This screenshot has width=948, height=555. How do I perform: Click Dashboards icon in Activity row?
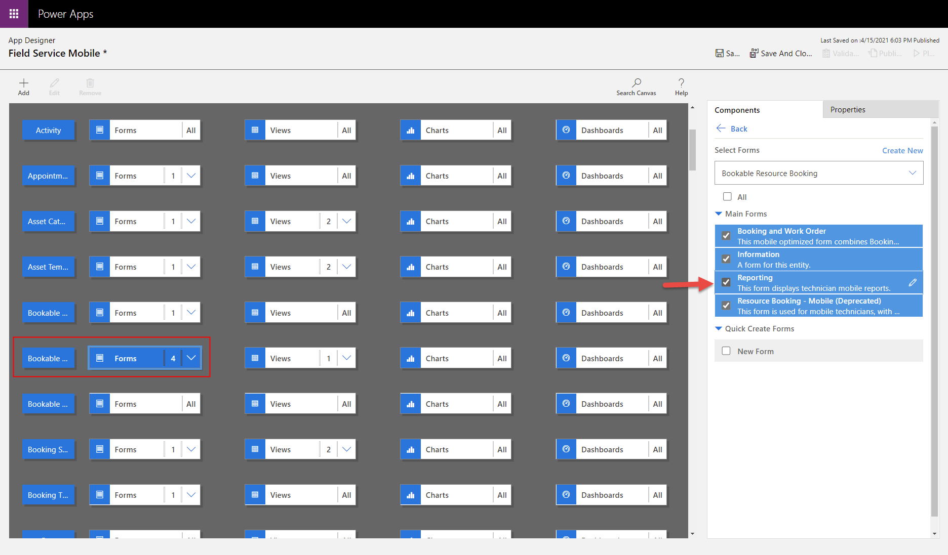tap(566, 130)
